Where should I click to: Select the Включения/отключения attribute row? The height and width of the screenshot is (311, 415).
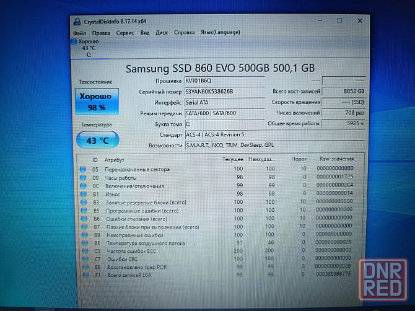pos(217,185)
